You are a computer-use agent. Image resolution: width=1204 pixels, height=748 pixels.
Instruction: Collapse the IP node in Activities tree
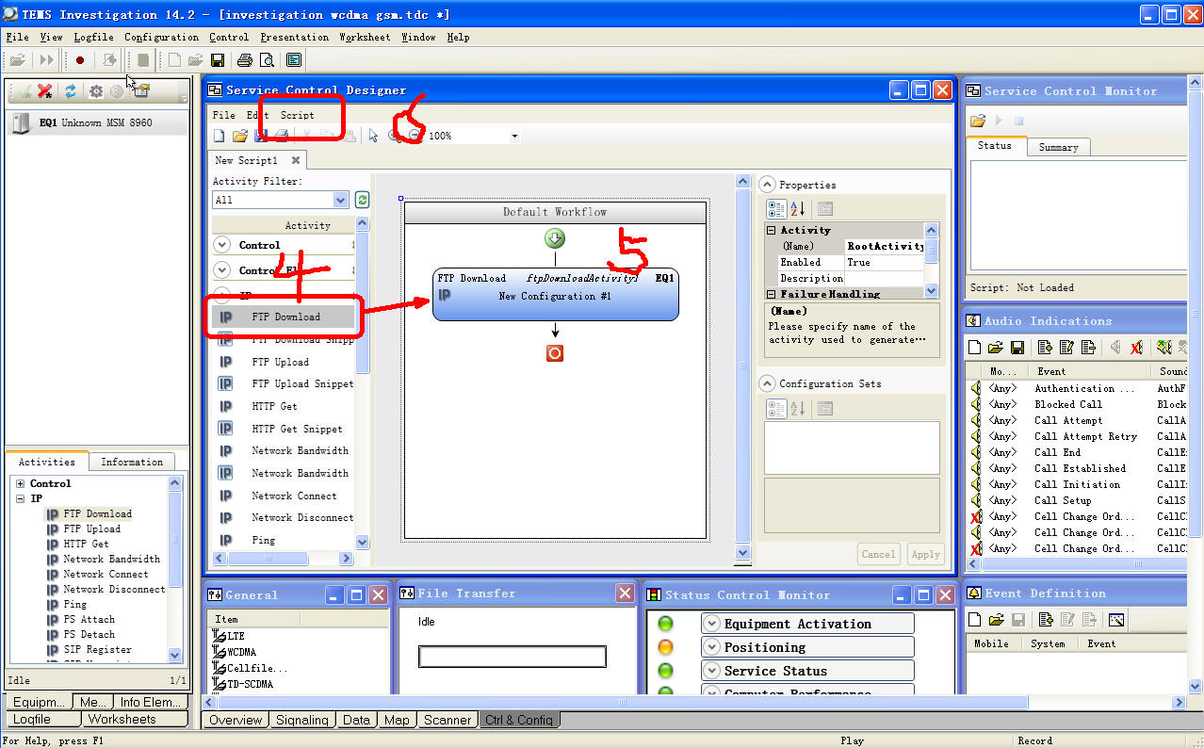tap(20, 498)
